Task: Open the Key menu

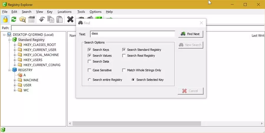Action: pyautogui.click(x=50, y=12)
